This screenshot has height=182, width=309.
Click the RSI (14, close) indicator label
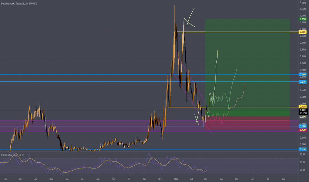click(x=12, y=155)
